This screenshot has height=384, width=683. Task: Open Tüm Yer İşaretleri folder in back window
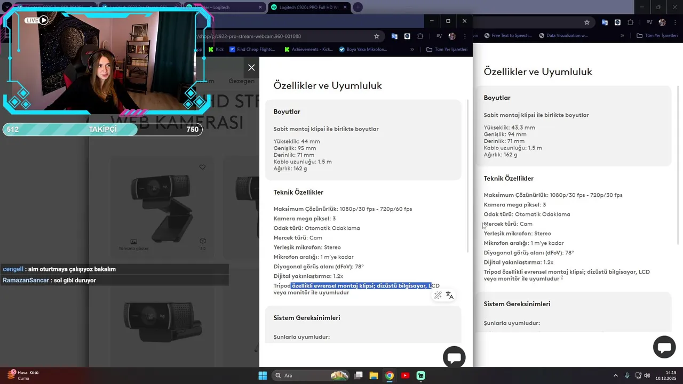(x=657, y=36)
